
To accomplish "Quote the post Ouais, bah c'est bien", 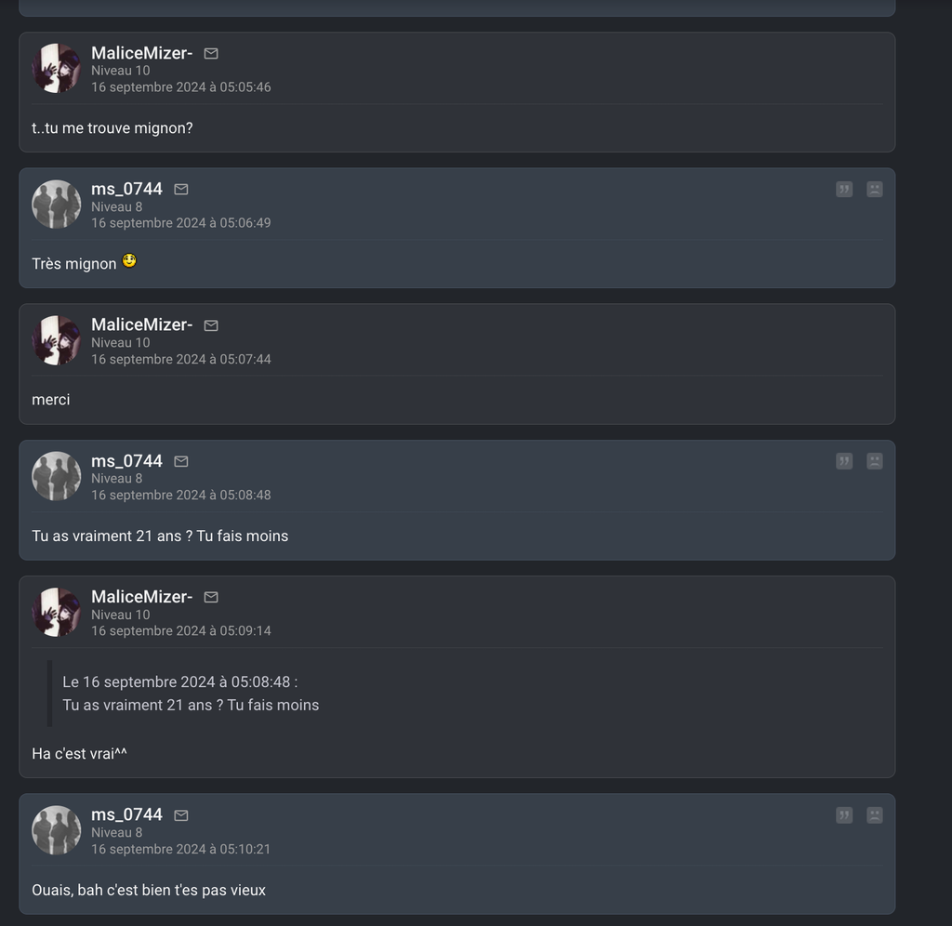I will pos(844,814).
